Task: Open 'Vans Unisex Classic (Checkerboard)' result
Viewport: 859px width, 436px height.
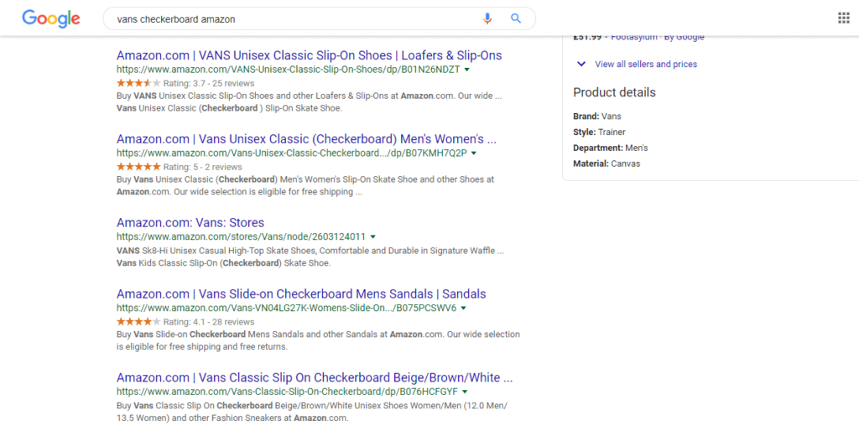Action: [306, 138]
